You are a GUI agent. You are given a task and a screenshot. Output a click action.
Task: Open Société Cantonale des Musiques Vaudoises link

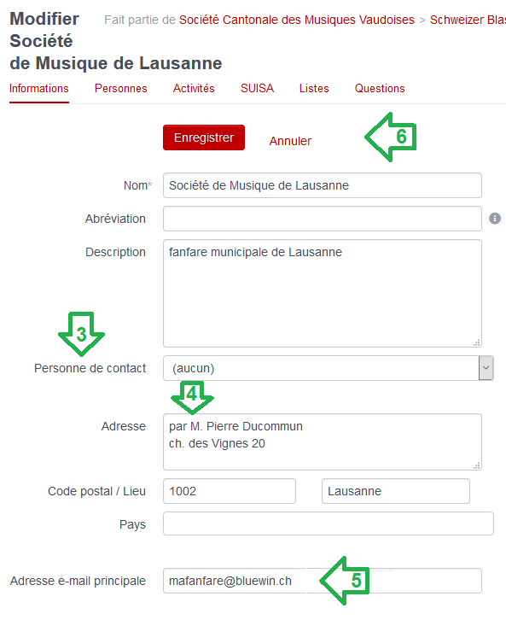coord(297,20)
